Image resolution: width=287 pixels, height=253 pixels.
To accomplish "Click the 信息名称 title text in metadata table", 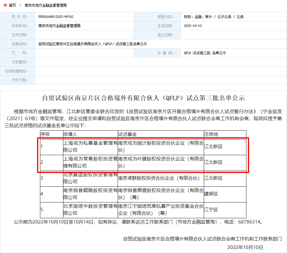I will click(93, 44).
